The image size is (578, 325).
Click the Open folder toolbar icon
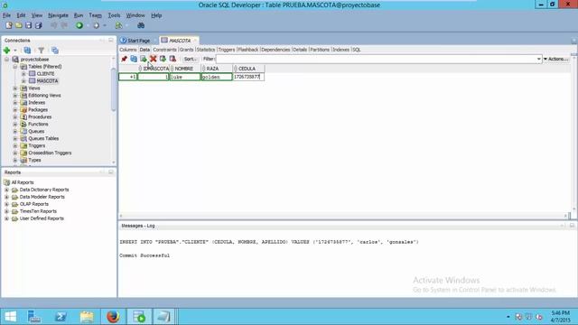pyautogui.click(x=18, y=25)
